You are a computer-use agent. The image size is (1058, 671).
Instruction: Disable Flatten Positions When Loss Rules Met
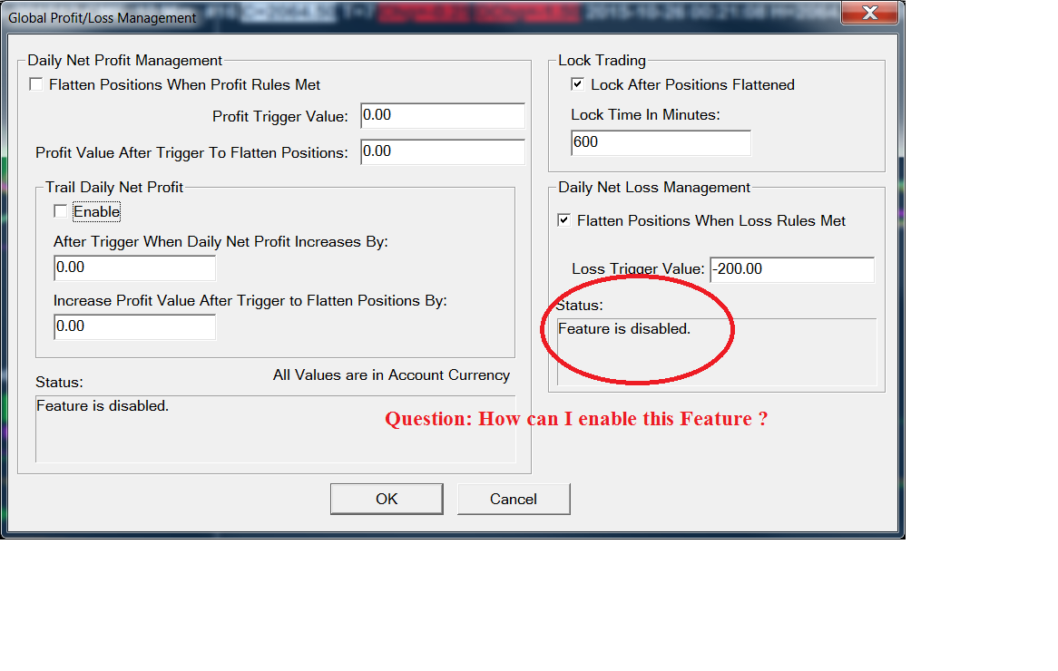564,220
